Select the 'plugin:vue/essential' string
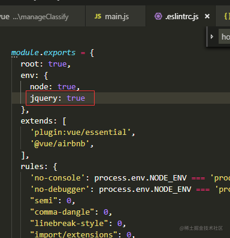 [80, 132]
